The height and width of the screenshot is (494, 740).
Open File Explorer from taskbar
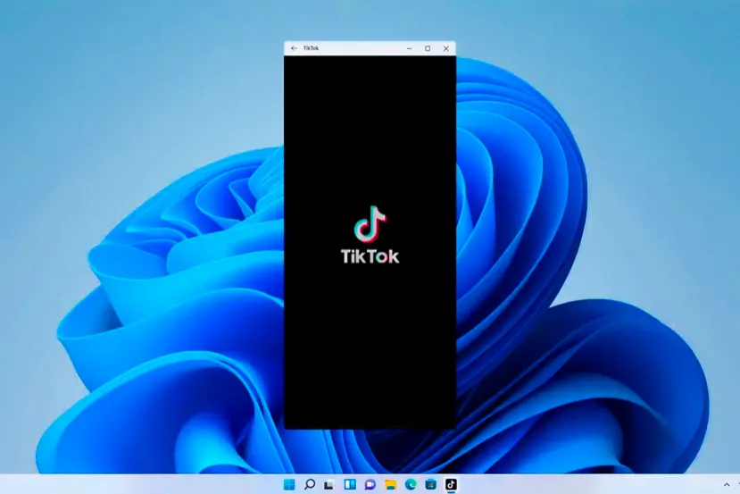[390, 484]
